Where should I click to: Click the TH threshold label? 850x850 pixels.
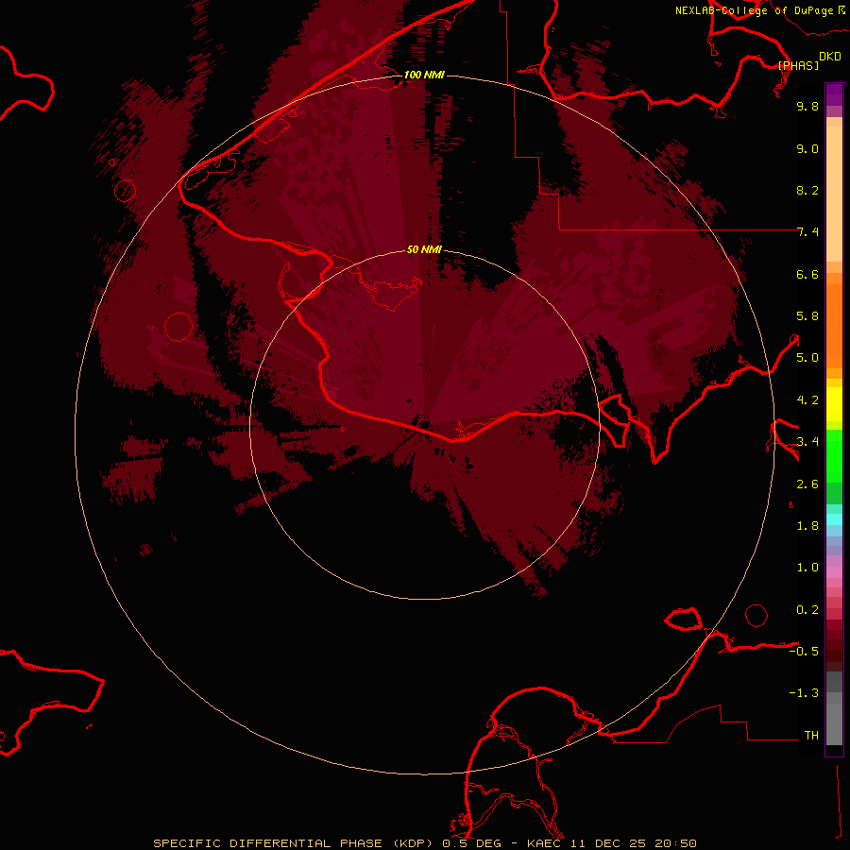pos(811,736)
